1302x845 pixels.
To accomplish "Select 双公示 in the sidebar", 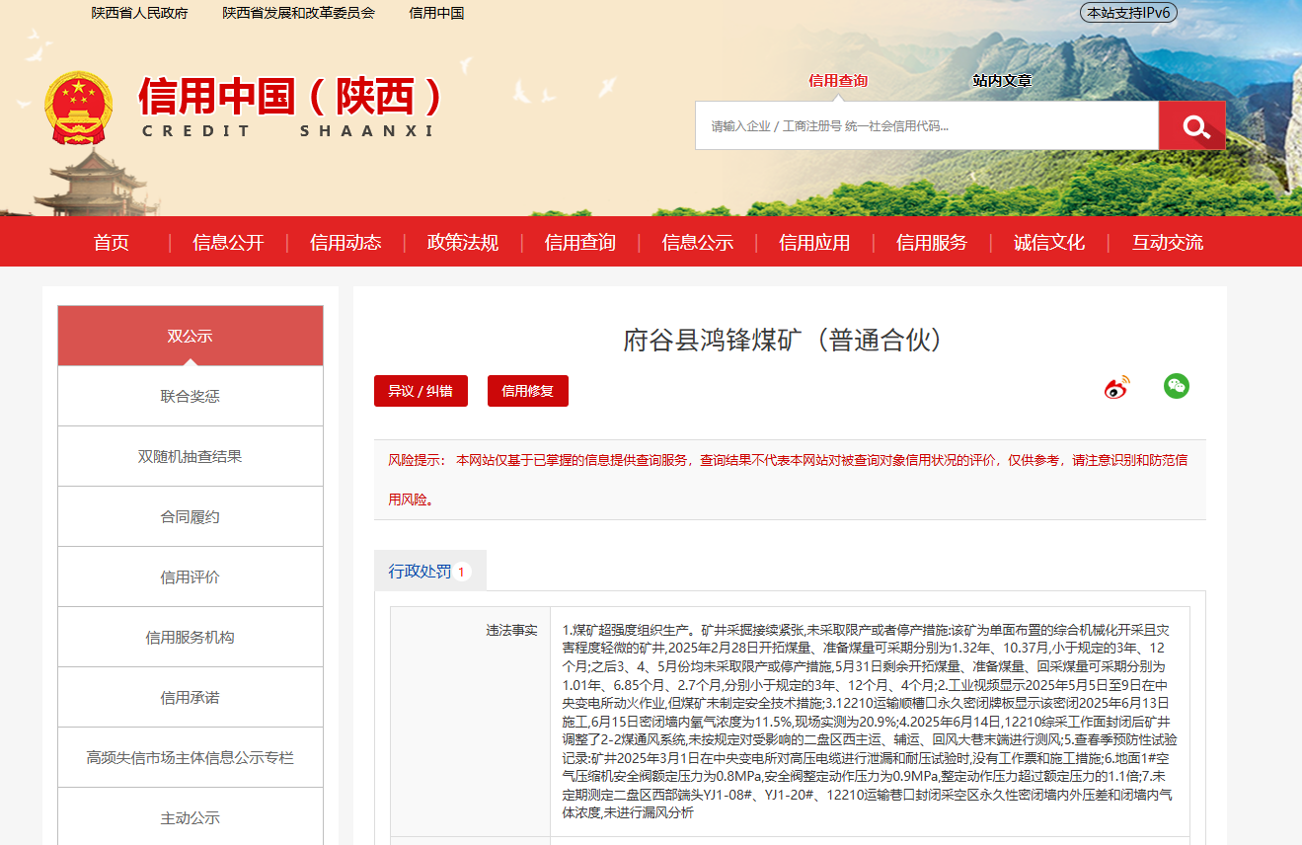I will 191,336.
